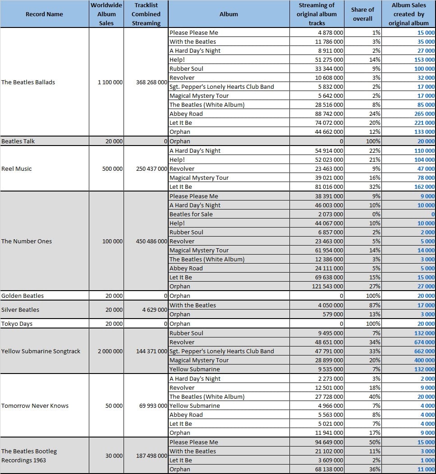Screen dimensions: 436x474
Task: Click album sales value '400 000'
Action: tap(424, 360)
